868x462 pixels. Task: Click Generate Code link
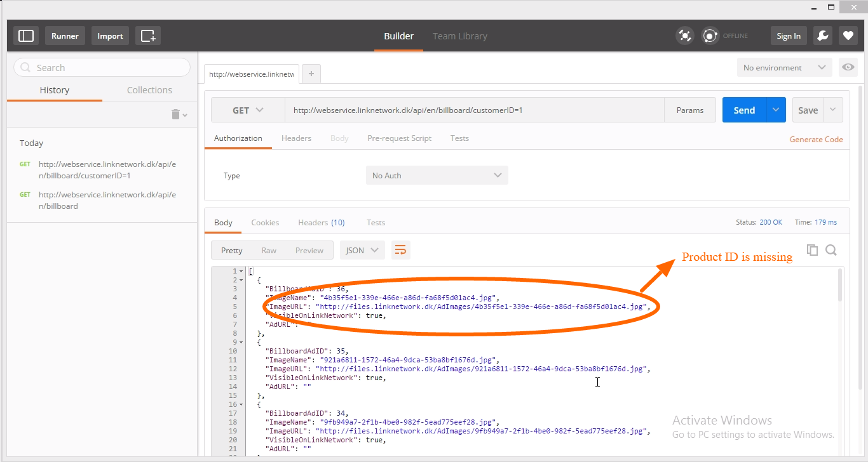click(817, 139)
